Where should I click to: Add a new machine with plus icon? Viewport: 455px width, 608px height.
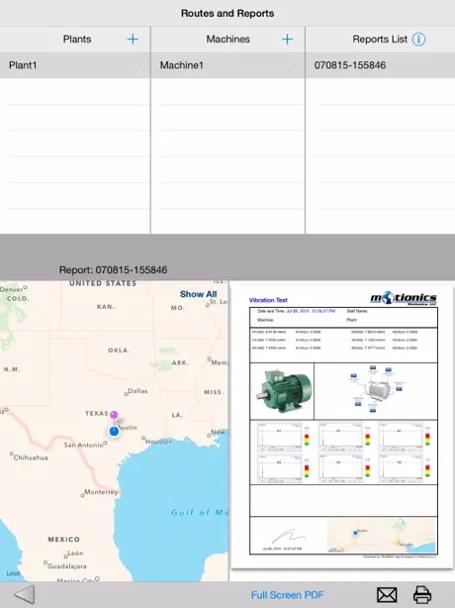(x=287, y=40)
